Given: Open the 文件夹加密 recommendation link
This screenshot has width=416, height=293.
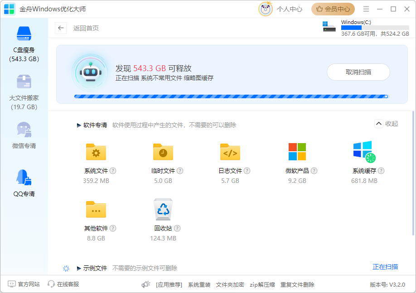Looking at the screenshot, I should (230, 285).
